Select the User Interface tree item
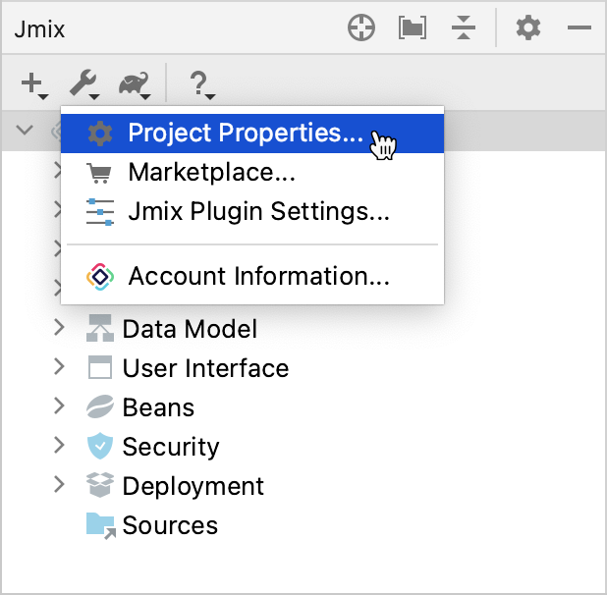This screenshot has width=607, height=595. (x=205, y=368)
